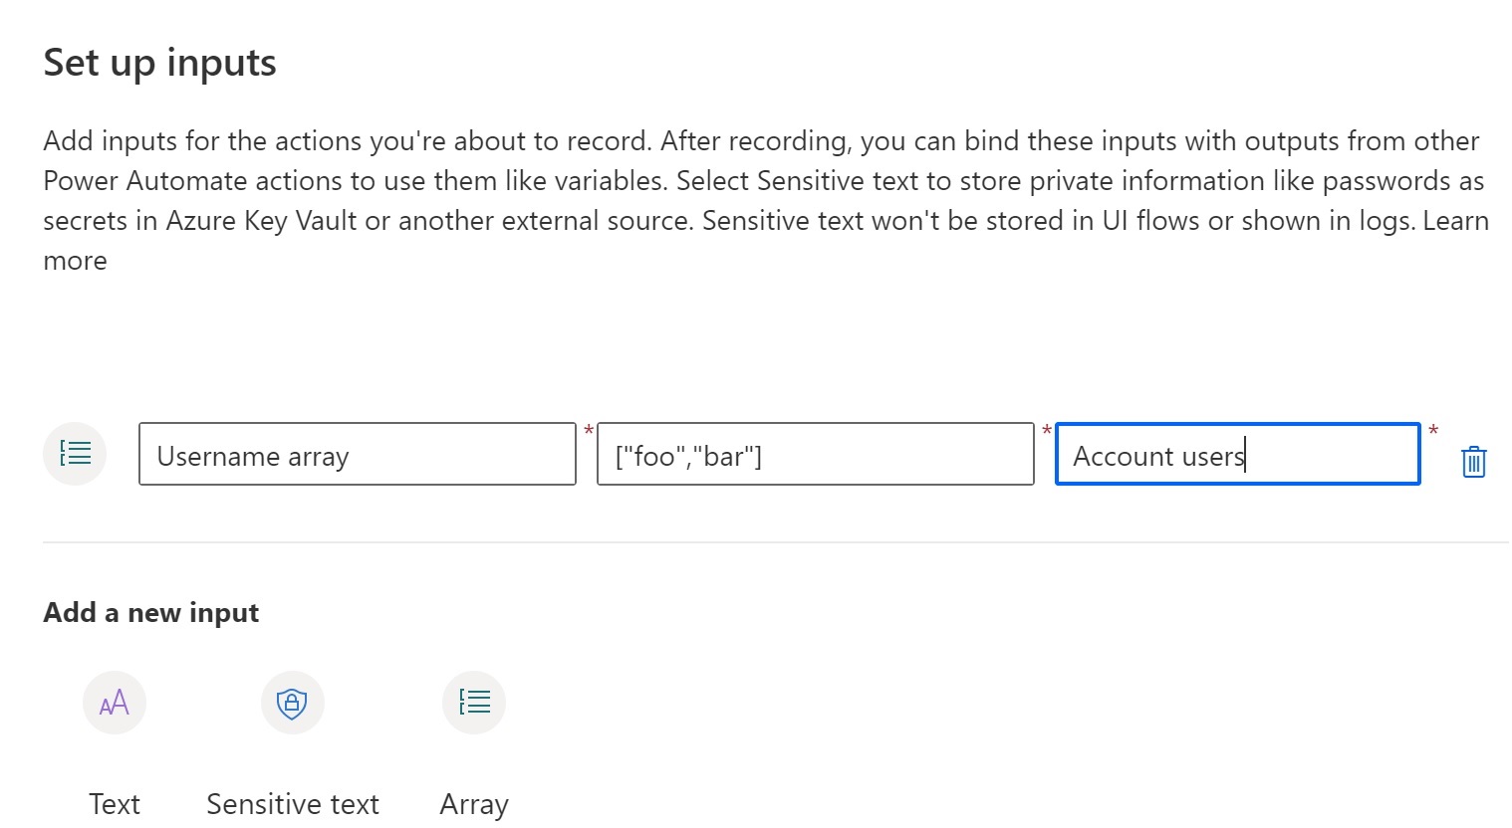Viewport: 1512px width, 828px height.
Task: Click the required asterisk after Username array field
Action: pyautogui.click(x=589, y=431)
